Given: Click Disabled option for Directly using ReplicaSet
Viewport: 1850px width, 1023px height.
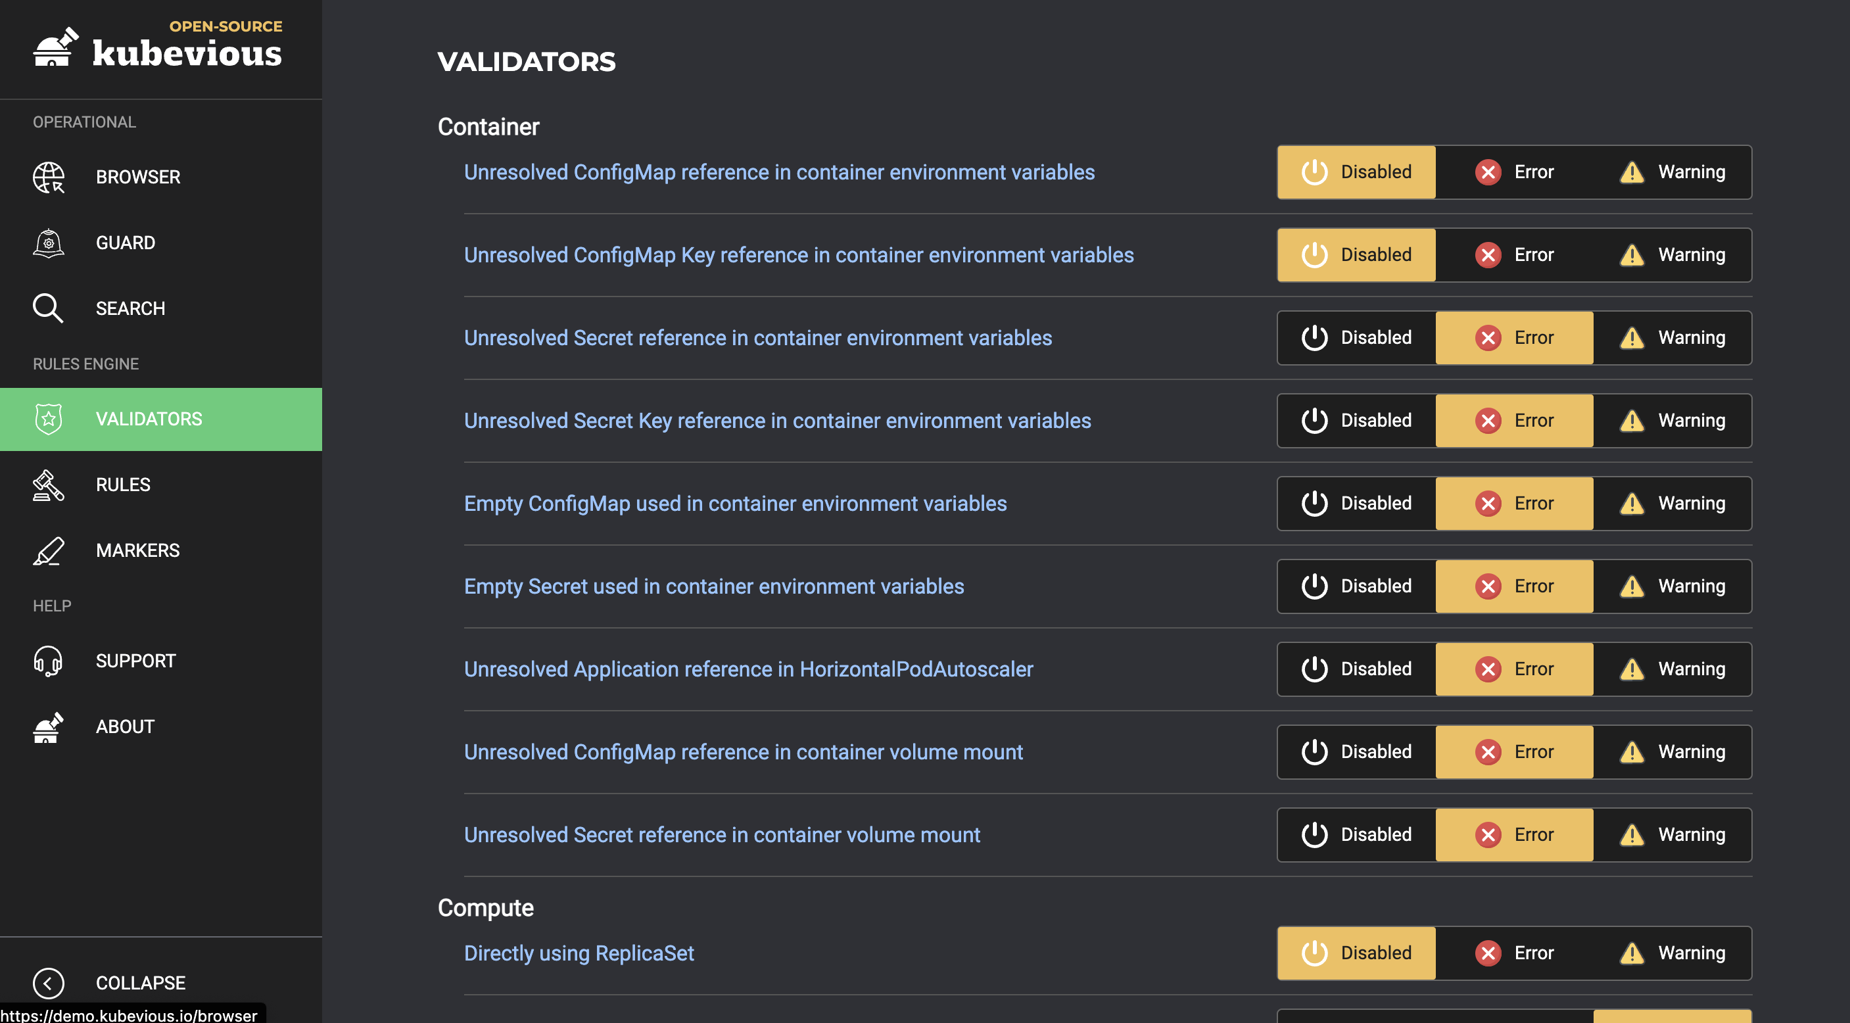Looking at the screenshot, I should click(1357, 953).
